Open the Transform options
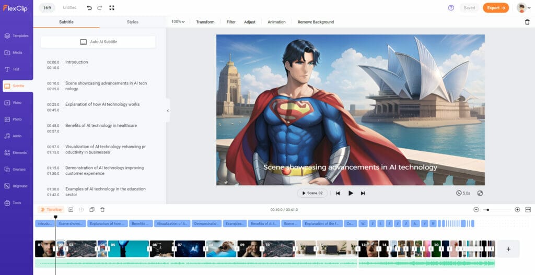Viewport: 535px width, 275px height. [205, 22]
